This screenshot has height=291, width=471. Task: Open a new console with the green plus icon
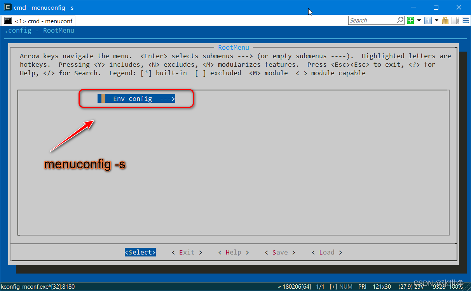coord(410,20)
